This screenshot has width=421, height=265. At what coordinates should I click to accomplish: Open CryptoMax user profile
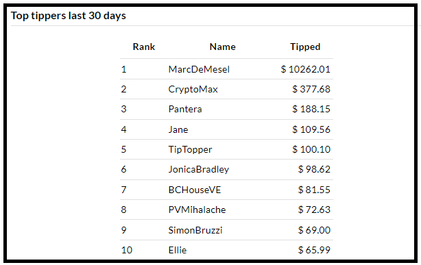[x=193, y=89]
